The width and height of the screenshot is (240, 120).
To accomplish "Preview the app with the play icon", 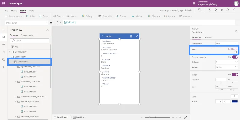I will click(x=222, y=10).
